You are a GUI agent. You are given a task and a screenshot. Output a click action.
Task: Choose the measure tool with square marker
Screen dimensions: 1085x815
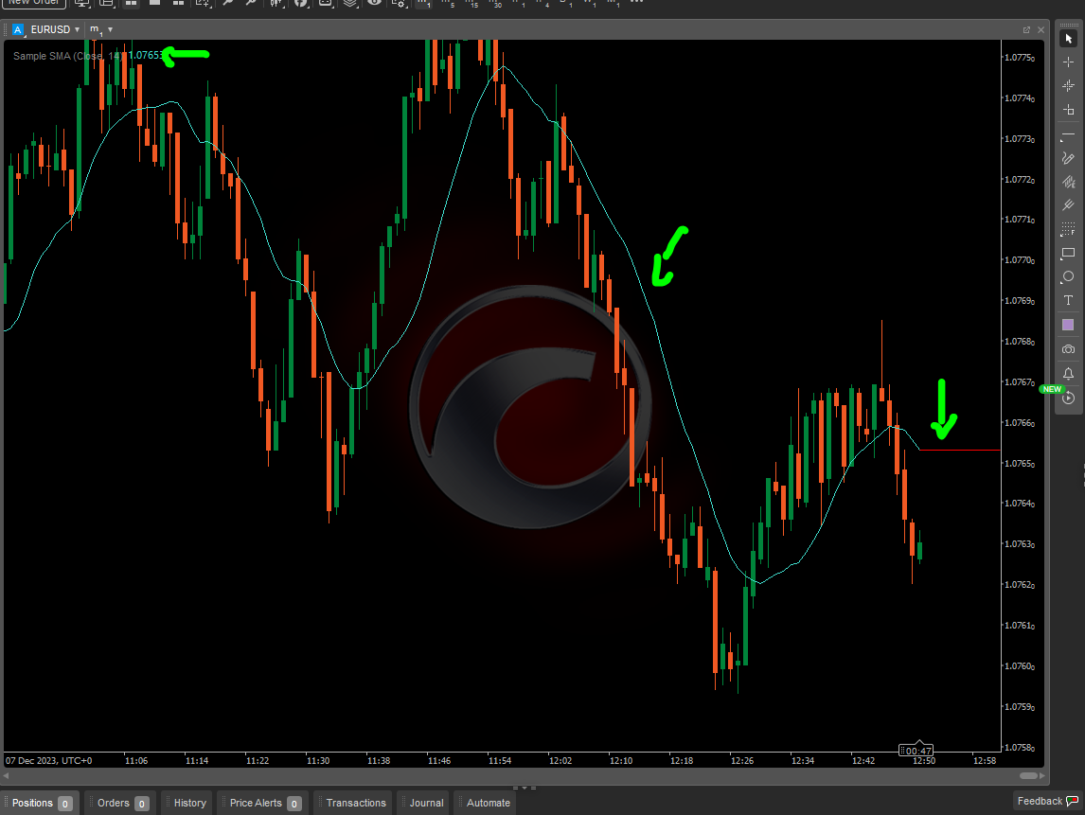coord(1068,110)
